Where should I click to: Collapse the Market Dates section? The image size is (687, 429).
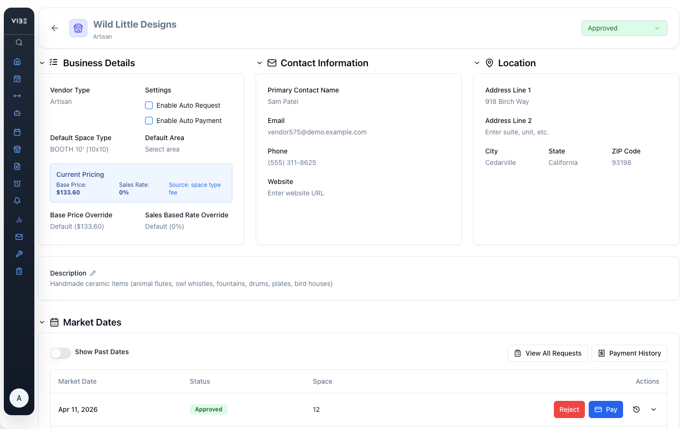42,322
